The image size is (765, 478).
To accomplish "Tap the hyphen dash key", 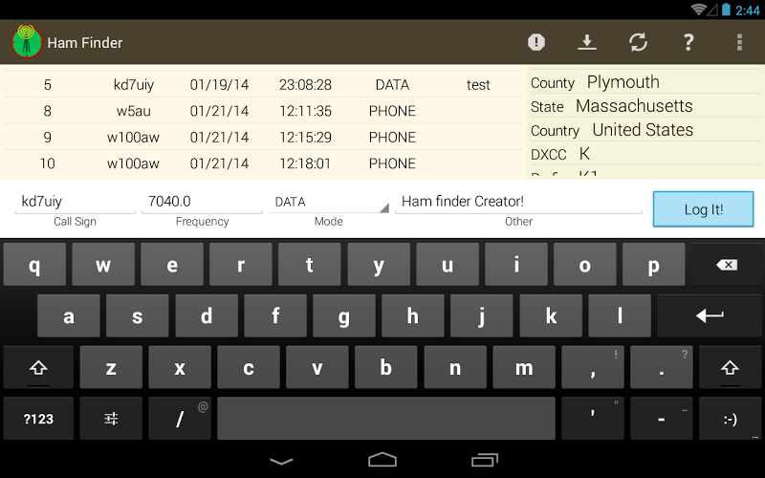I will [662, 419].
